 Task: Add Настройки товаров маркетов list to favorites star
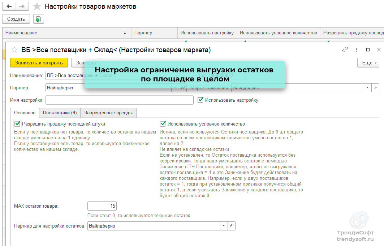coord(37,7)
